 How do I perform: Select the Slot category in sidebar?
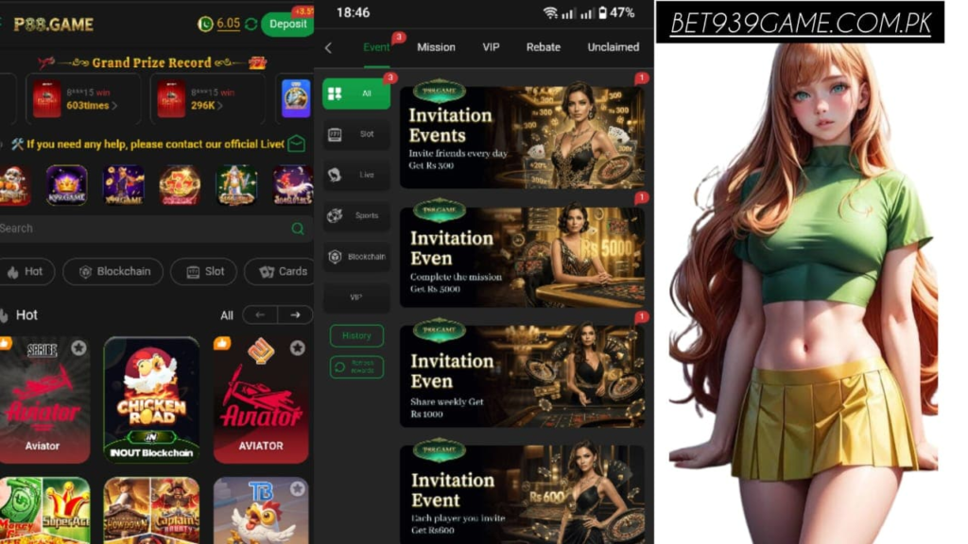(356, 134)
